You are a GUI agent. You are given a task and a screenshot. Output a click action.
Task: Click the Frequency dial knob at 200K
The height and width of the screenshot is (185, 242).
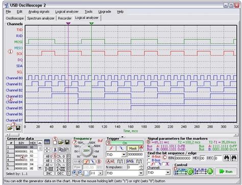86,150
